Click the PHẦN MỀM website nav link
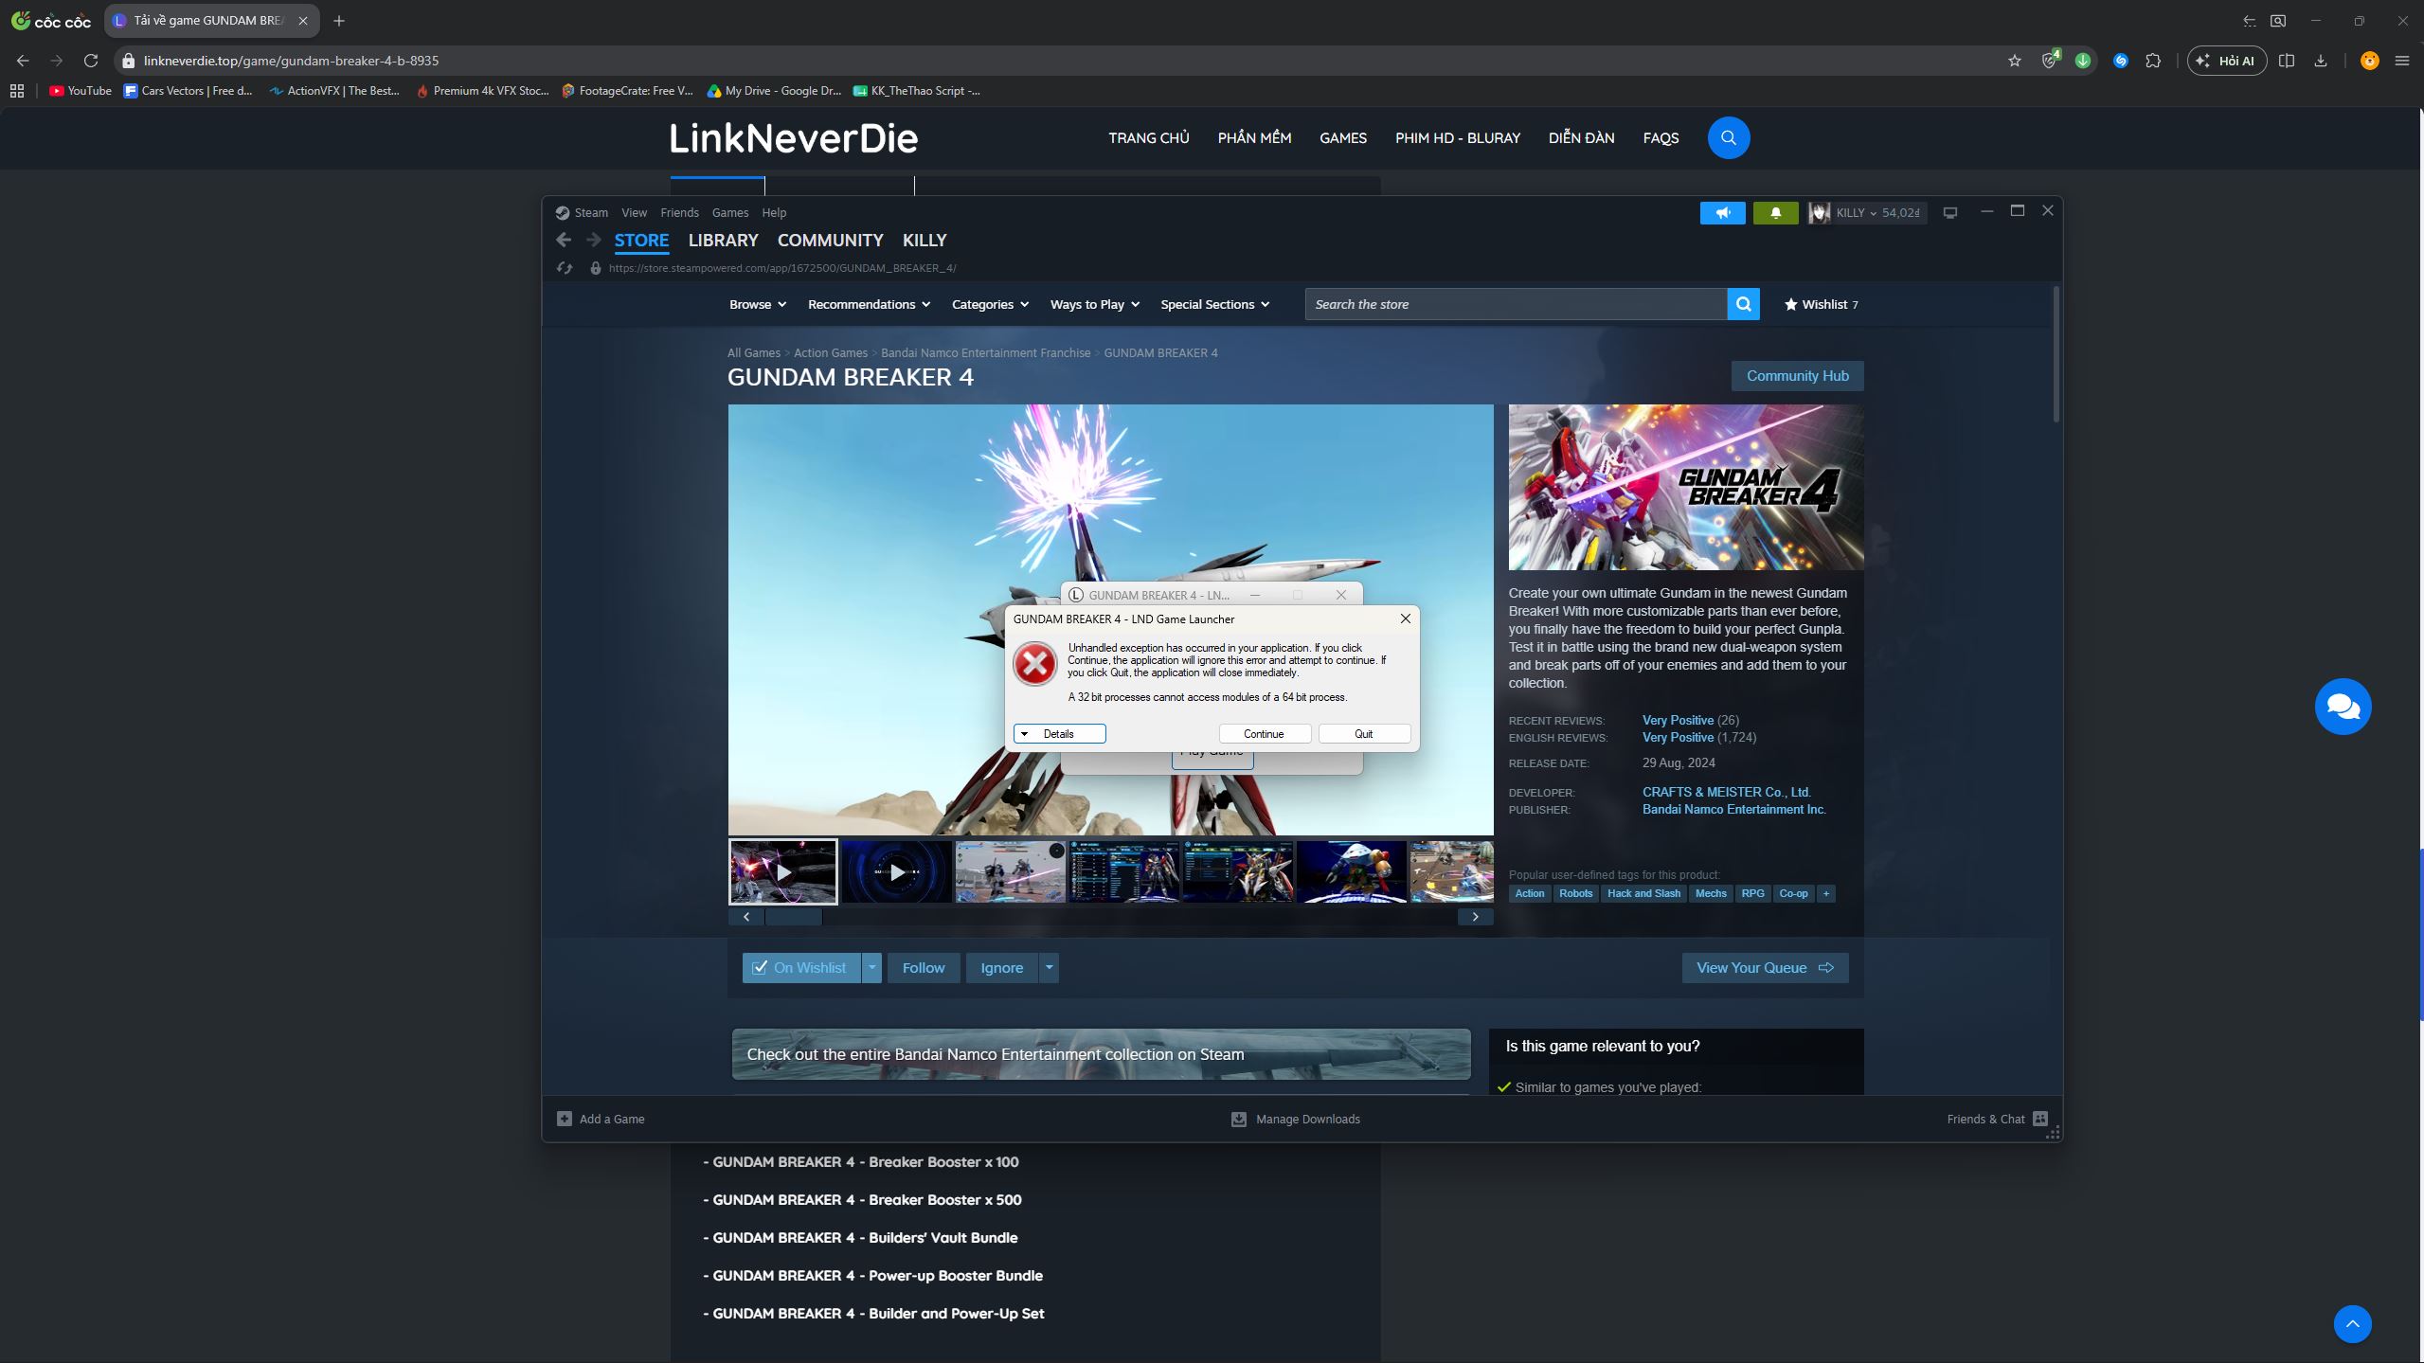2424x1363 pixels. 1254,138
